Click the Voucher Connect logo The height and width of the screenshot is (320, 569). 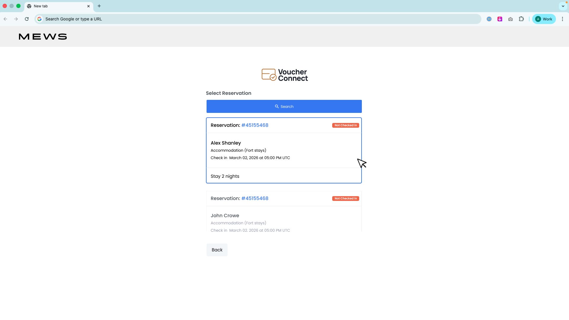click(x=284, y=75)
